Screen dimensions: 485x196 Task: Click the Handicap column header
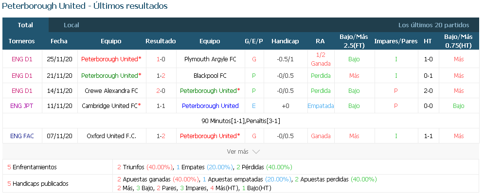(285, 41)
